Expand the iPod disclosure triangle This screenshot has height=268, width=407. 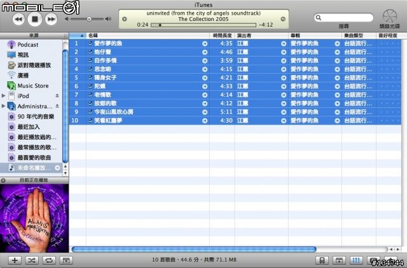coord(3,96)
